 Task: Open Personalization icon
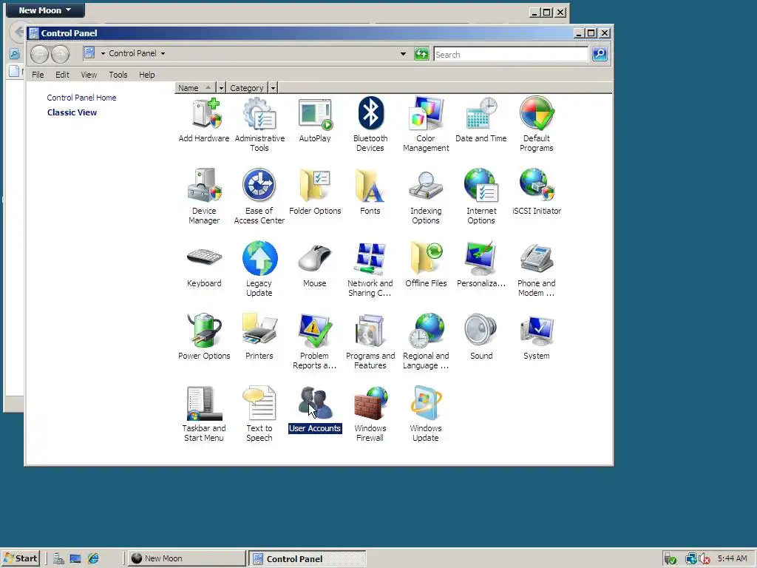tap(481, 265)
